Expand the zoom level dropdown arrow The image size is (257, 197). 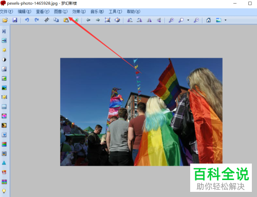coord(188,20)
